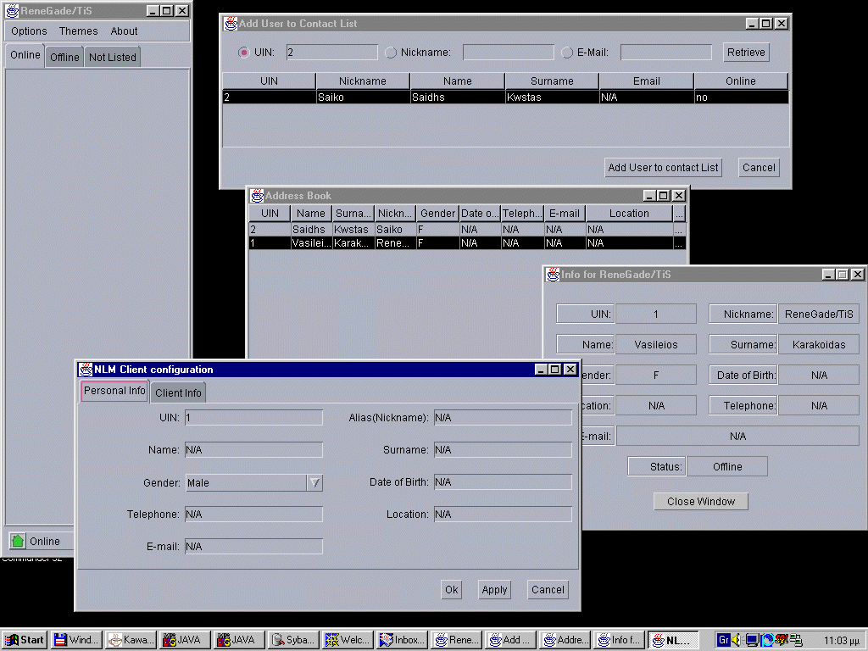
Task: Switch to the second JAVA taskbar item
Action: point(238,640)
